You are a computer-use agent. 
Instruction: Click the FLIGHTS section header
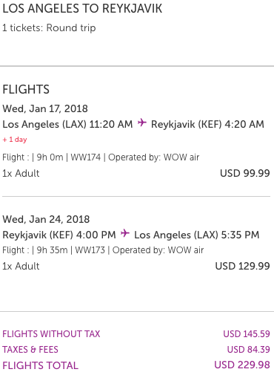pos(26,89)
